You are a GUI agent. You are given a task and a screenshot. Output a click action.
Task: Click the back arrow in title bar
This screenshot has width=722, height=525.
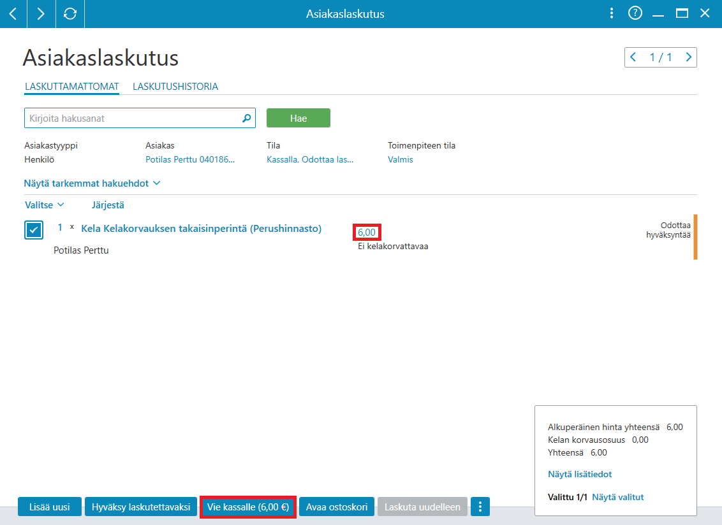[13, 14]
